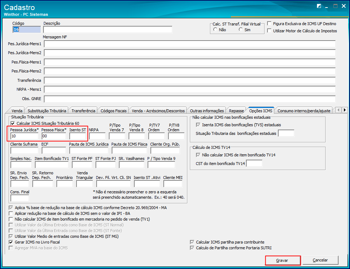Click the Pes.Física-Mens2 field

click(x=190, y=71)
